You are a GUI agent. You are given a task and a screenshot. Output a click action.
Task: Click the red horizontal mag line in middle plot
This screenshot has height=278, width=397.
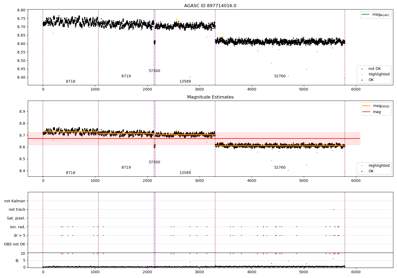[194, 138]
